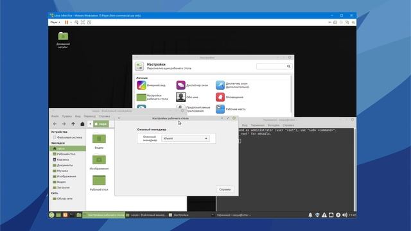Click the speaker volume tray icon
This screenshot has width=411, height=231.
(x=345, y=215)
